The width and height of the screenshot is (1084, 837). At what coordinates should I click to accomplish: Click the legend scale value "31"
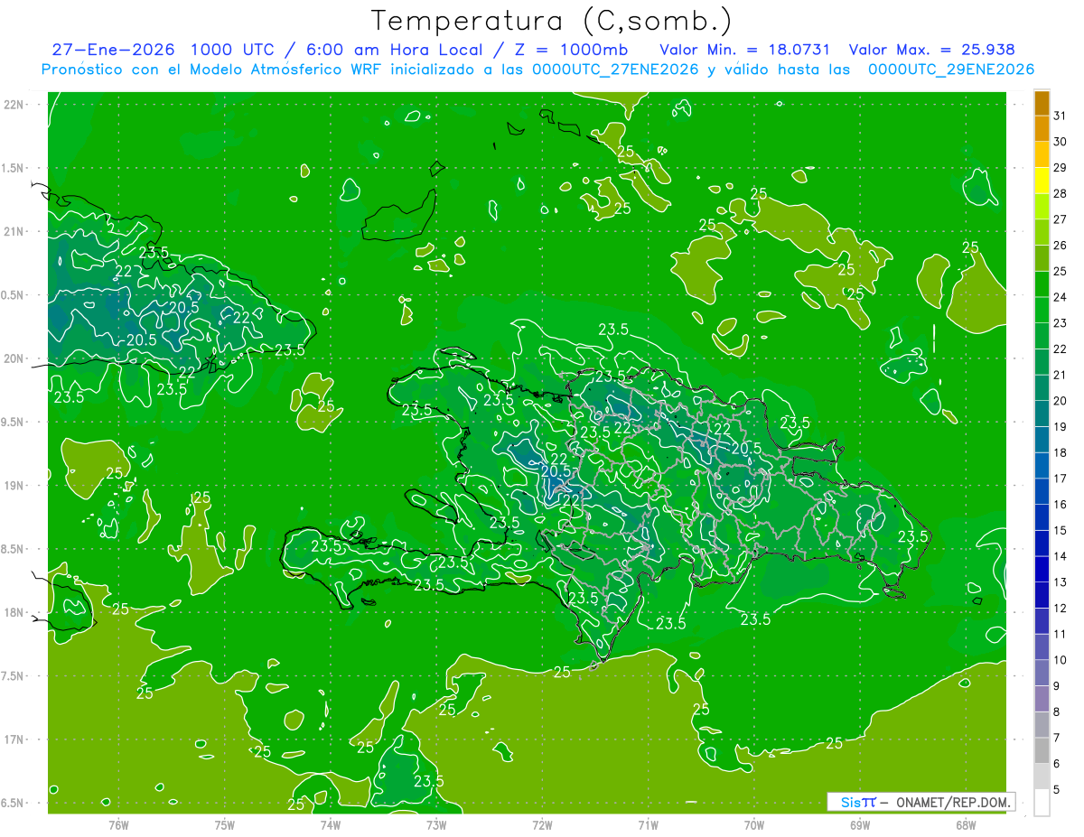tap(1060, 115)
